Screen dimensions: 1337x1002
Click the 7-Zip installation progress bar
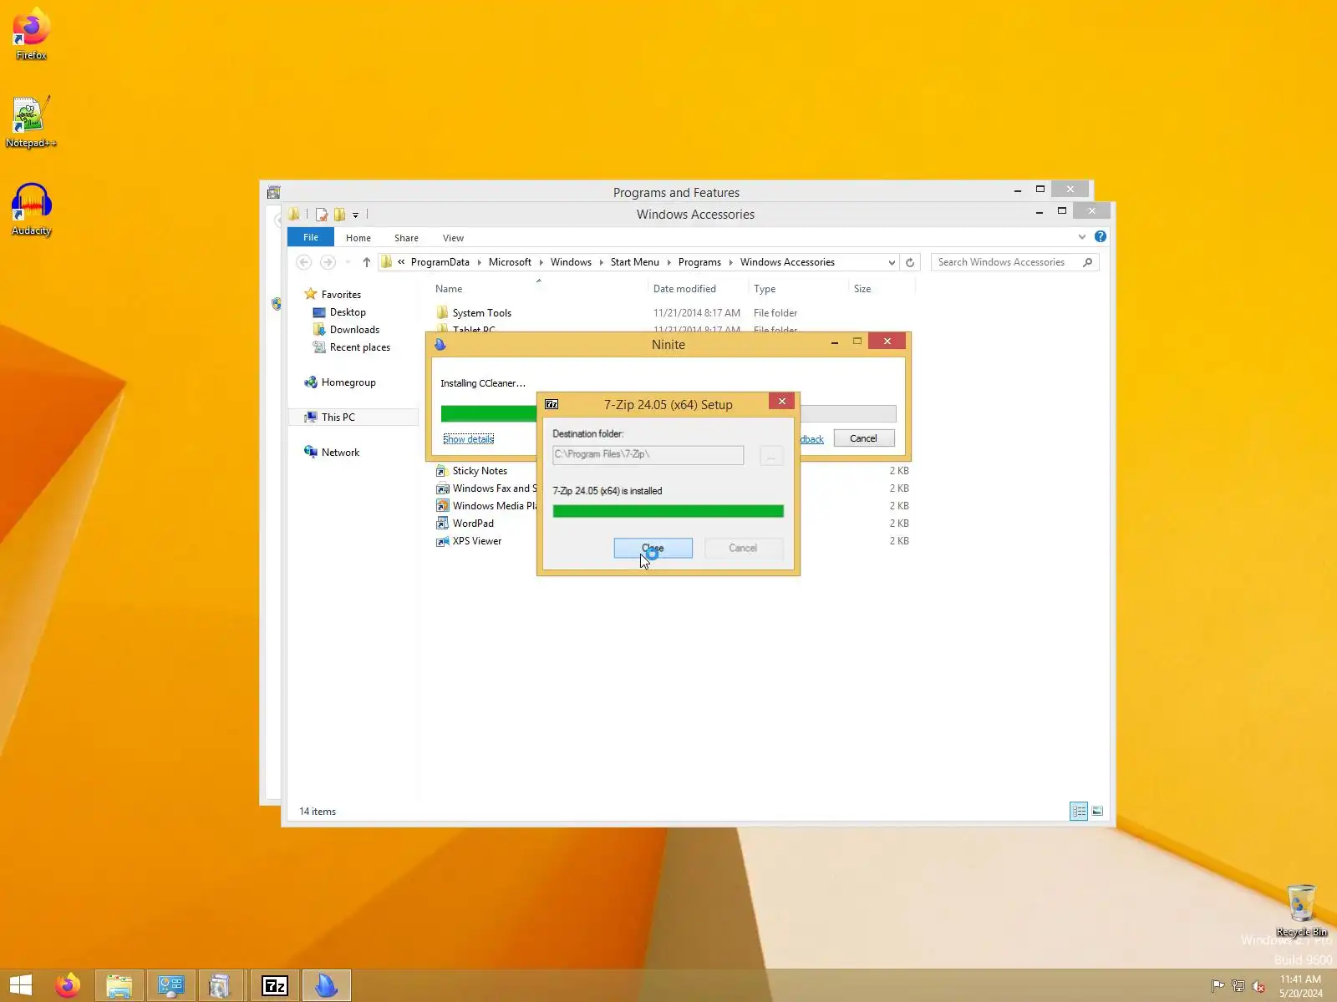[668, 511]
